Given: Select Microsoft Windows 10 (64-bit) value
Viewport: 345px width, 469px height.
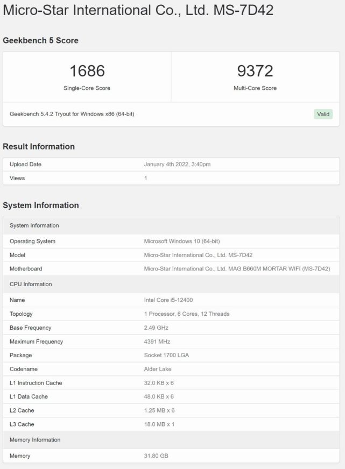Looking at the screenshot, I should coord(182,241).
